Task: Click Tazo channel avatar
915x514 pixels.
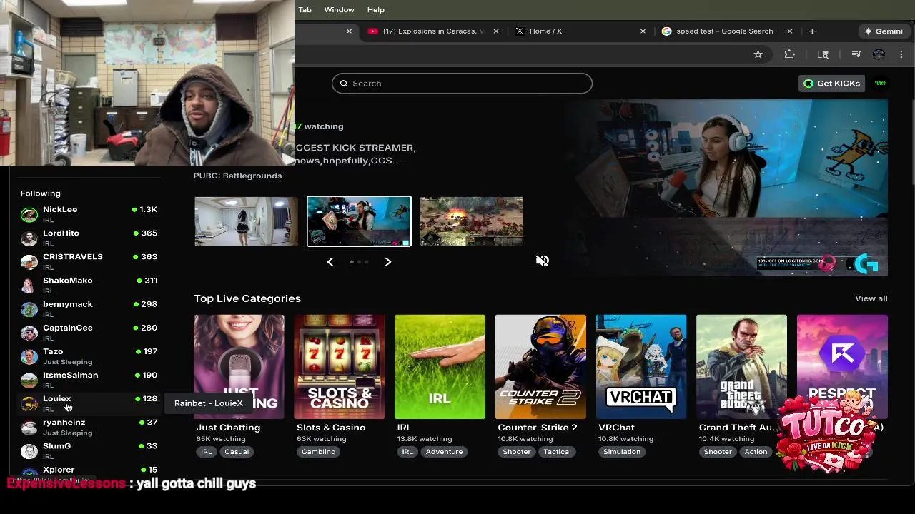Action: 29,356
